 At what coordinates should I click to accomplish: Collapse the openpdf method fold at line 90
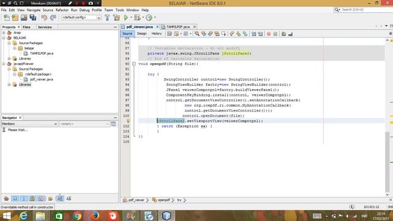click(134, 64)
